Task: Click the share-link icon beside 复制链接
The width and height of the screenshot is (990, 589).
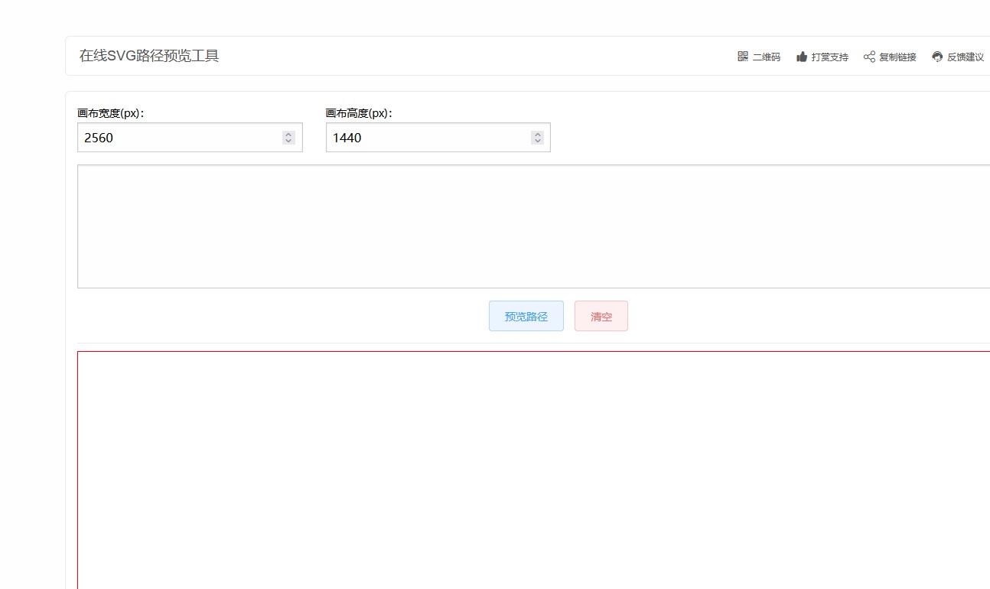Action: pos(868,57)
